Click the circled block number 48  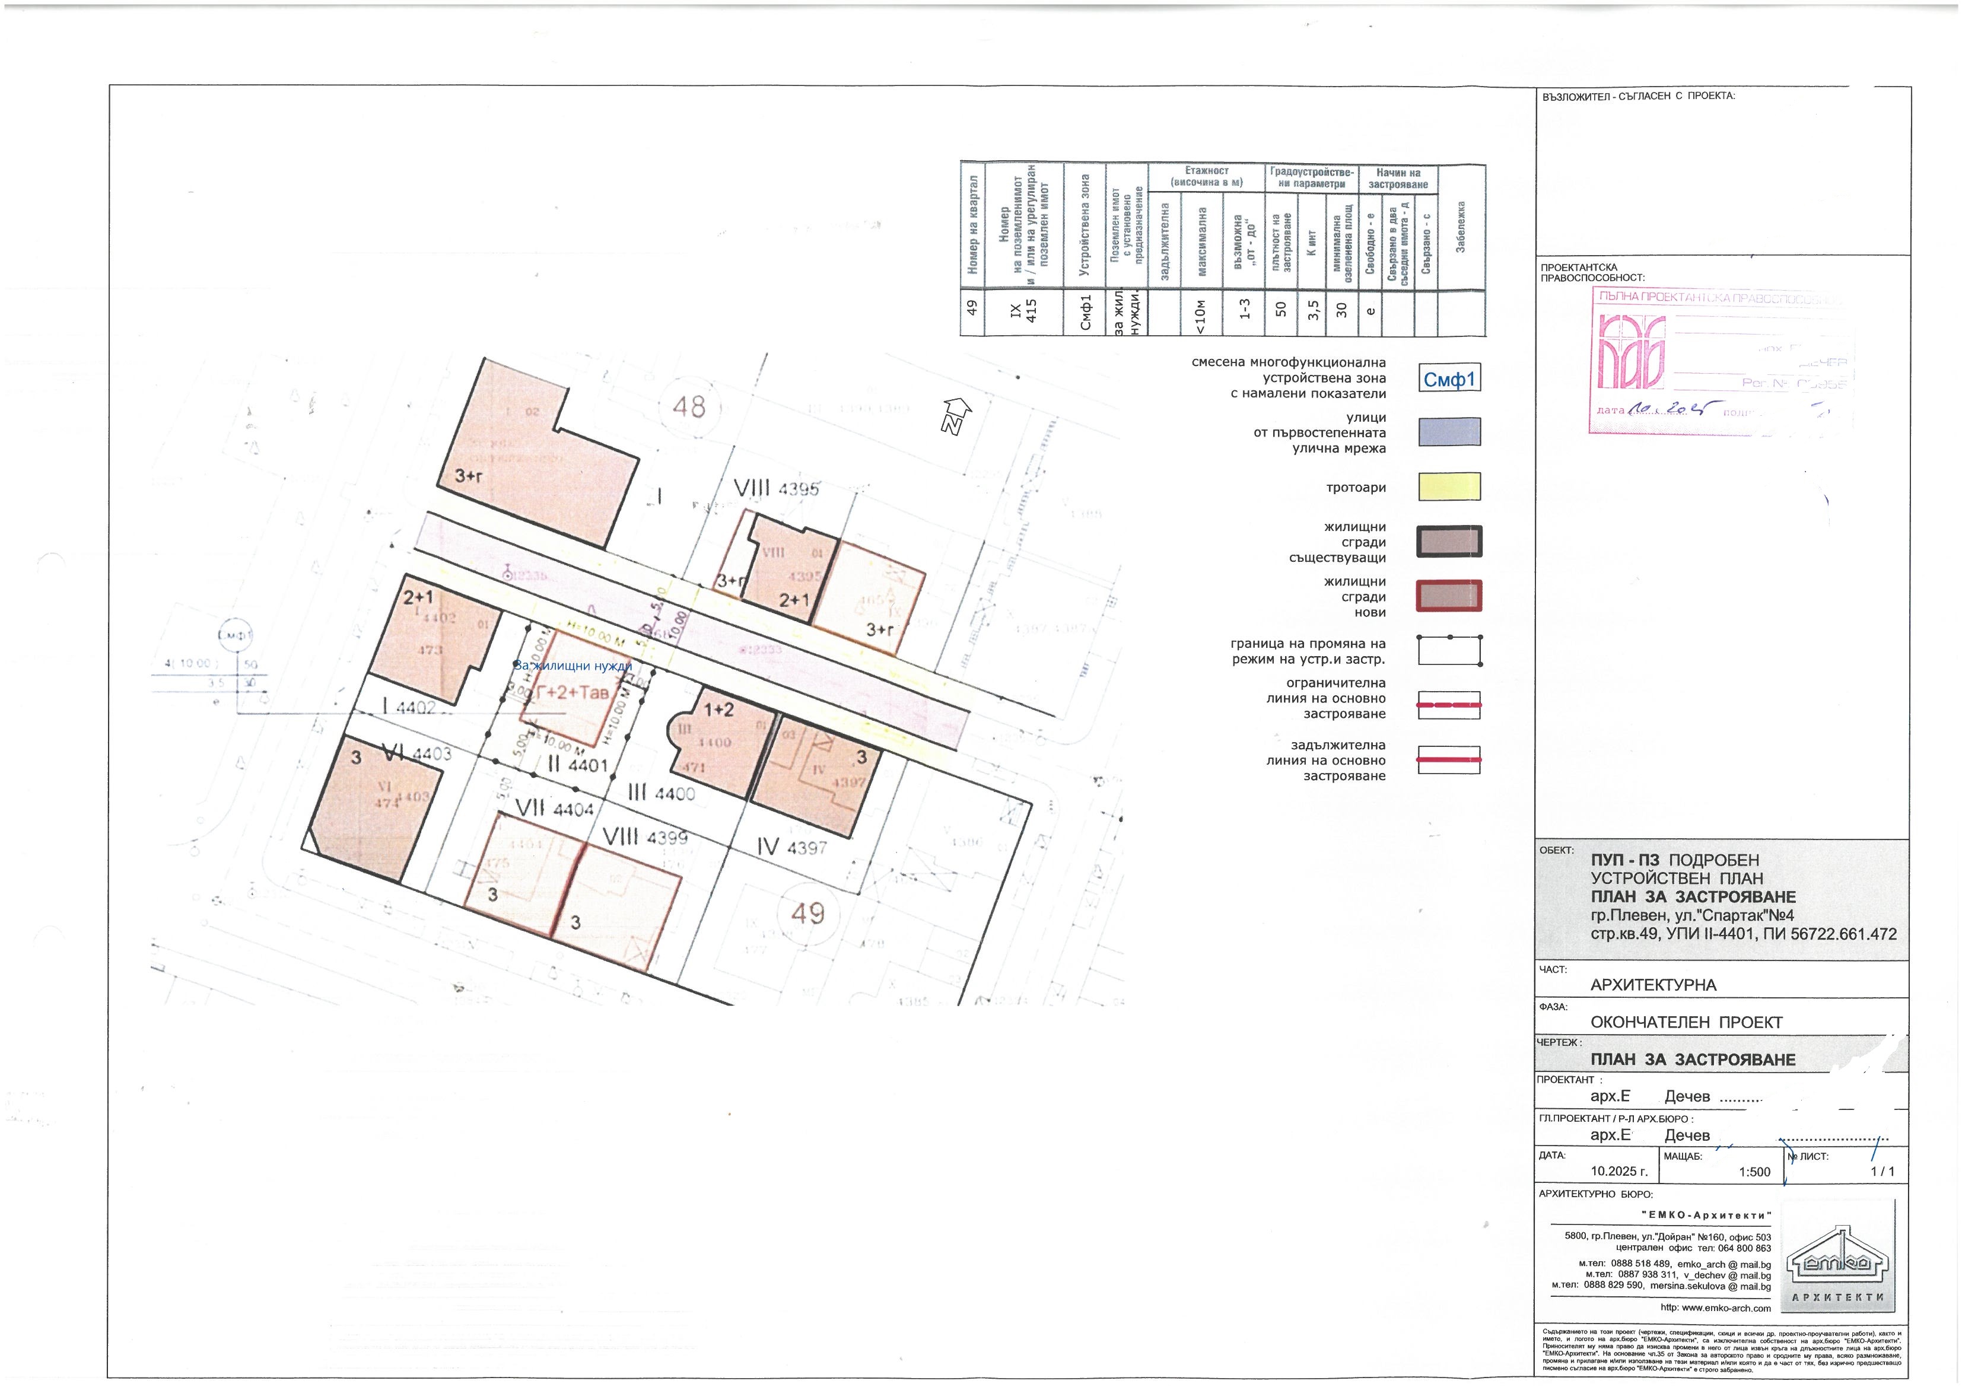click(x=689, y=407)
